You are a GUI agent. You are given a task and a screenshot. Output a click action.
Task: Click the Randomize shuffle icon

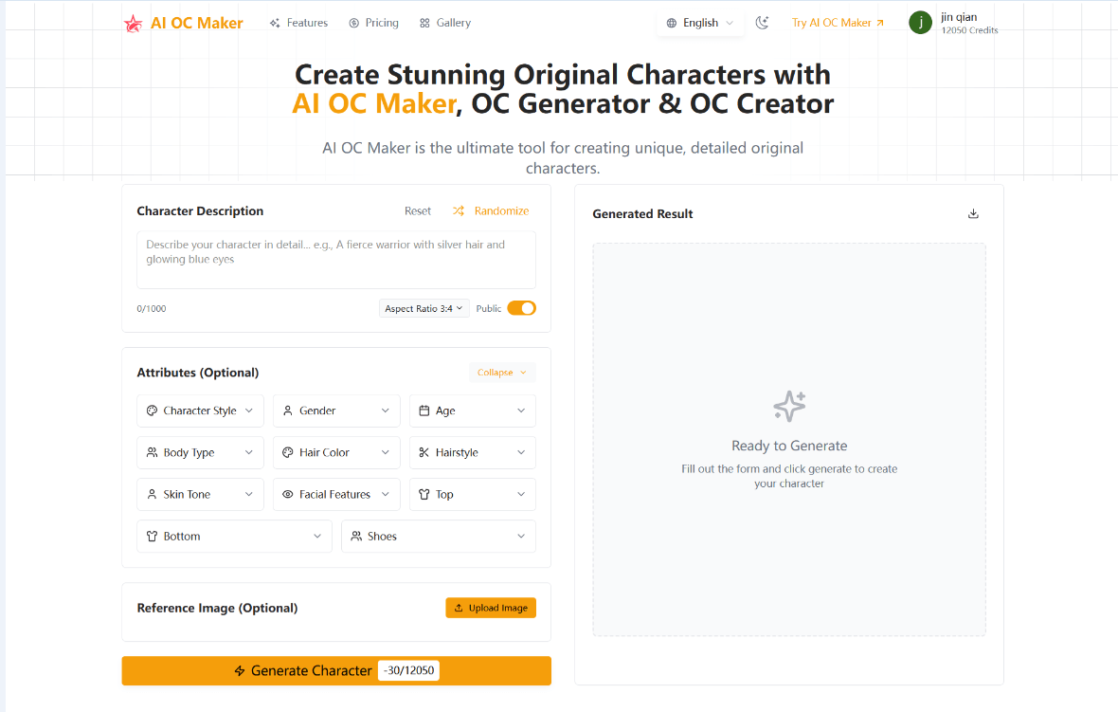pos(459,211)
